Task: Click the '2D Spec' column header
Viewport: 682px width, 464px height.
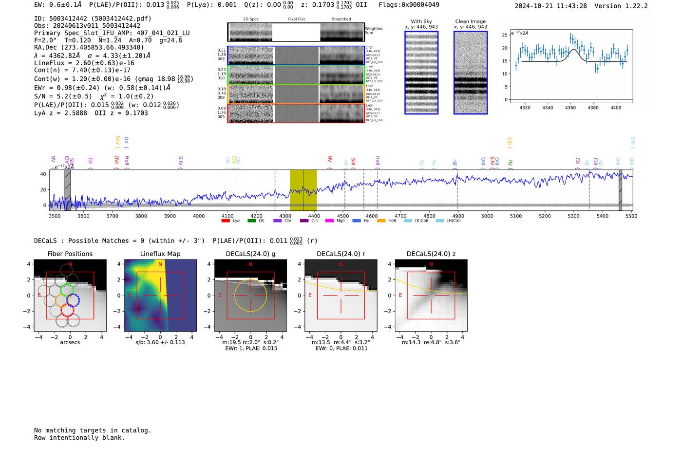Action: [x=251, y=19]
